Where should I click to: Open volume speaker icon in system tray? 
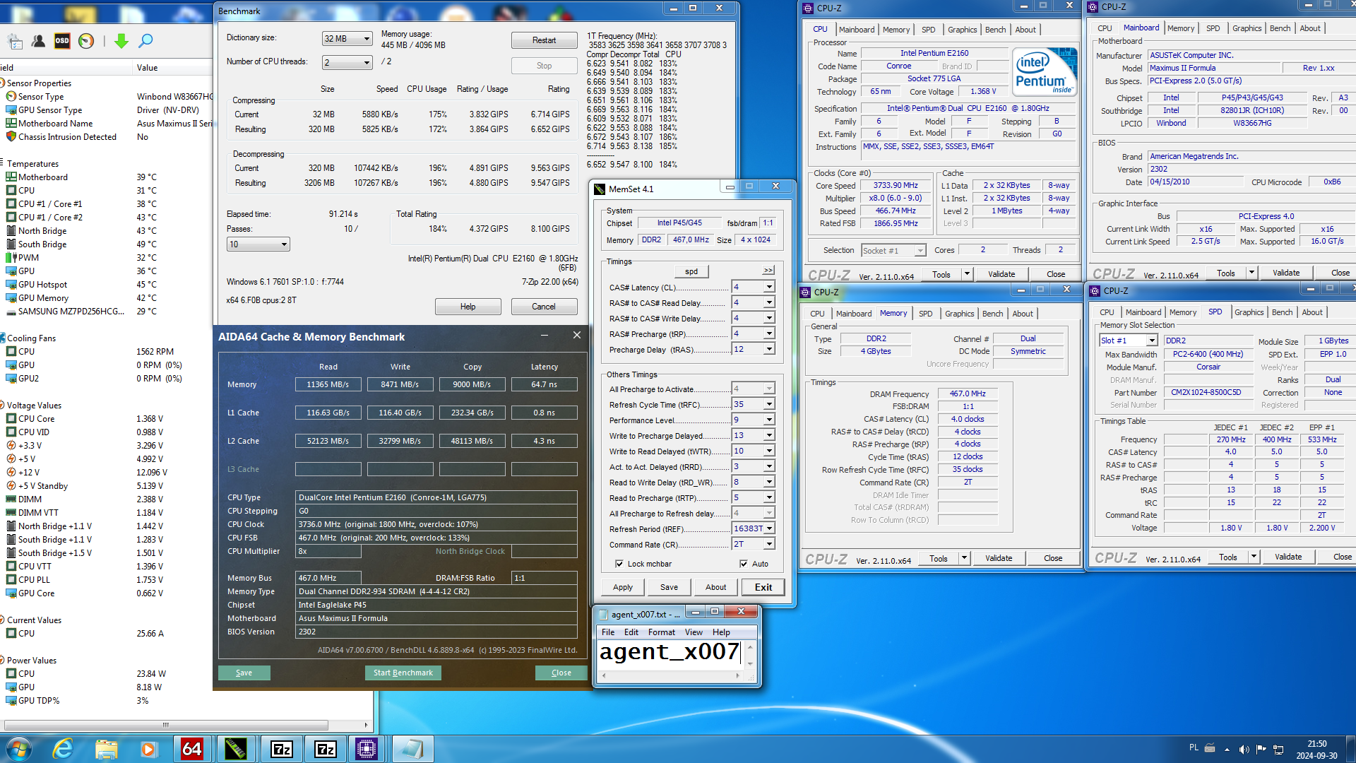coord(1244,750)
